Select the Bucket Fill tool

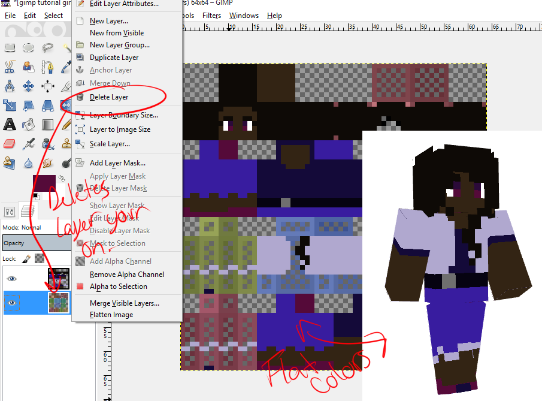point(28,124)
